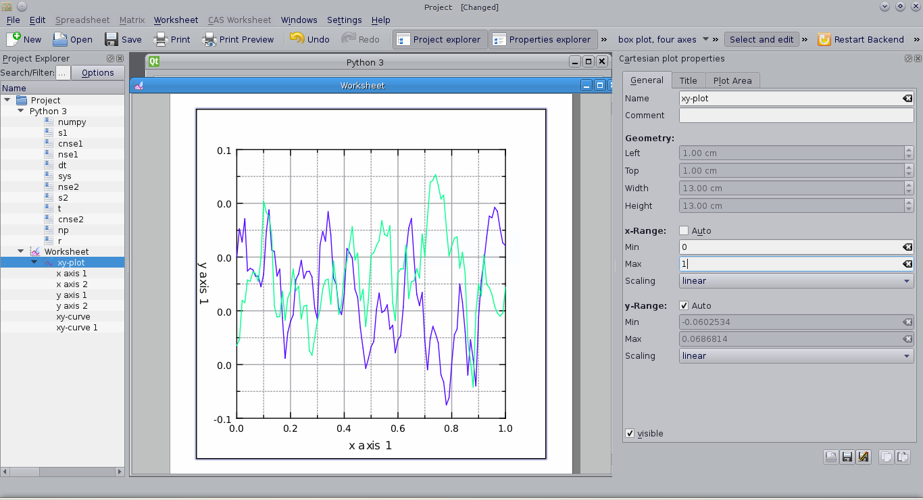Open the Worksheet menu
The width and height of the screenshot is (923, 500).
tap(176, 20)
